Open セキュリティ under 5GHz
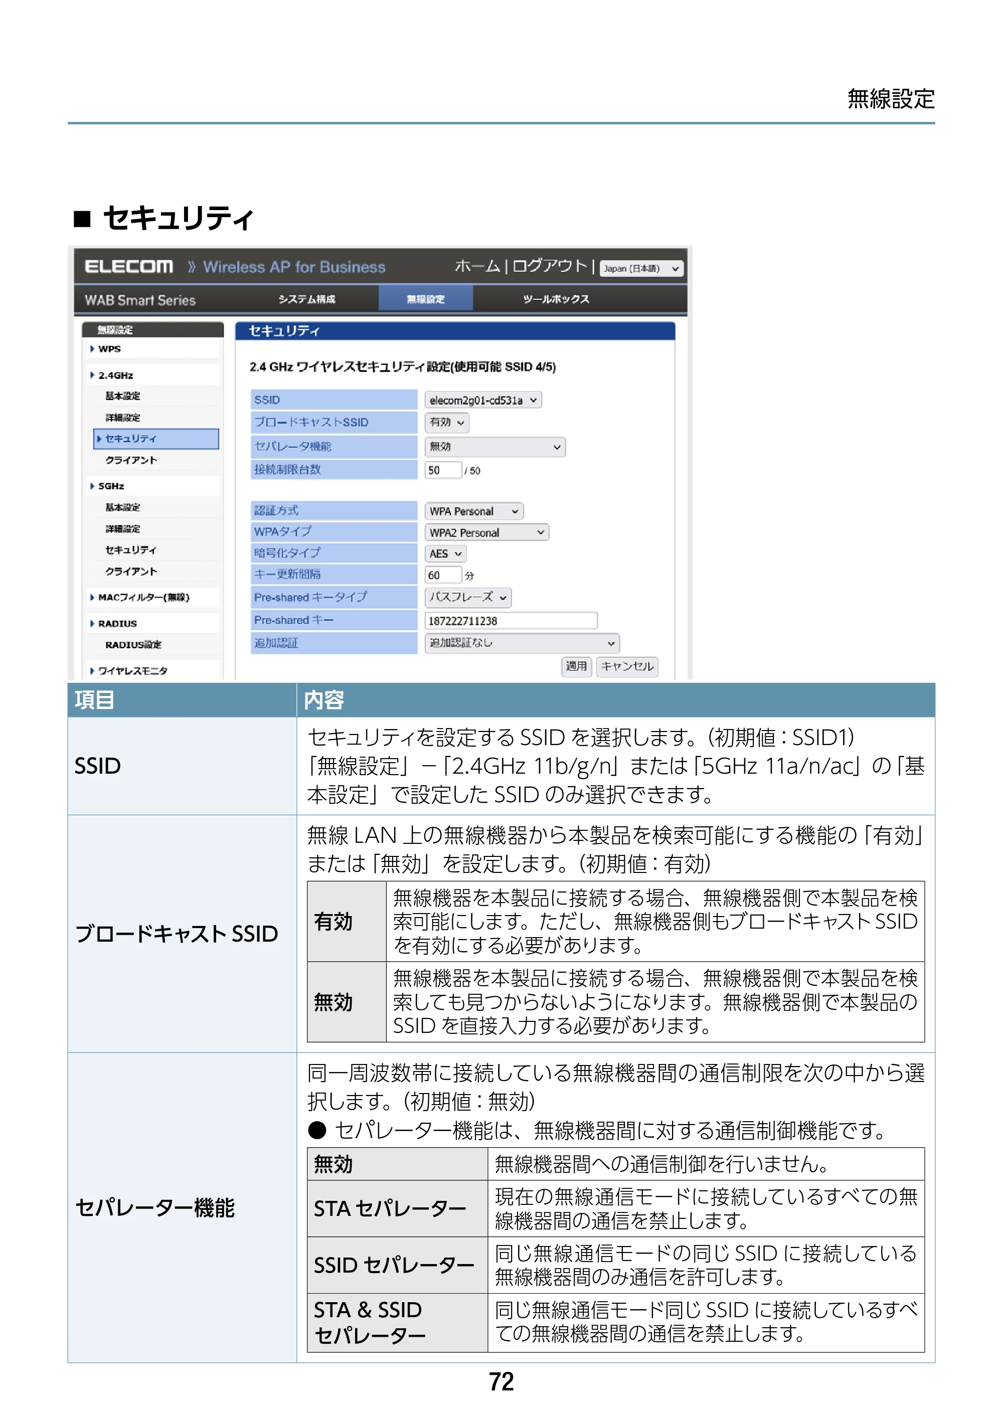This screenshot has width=1003, height=1423. coord(131,551)
